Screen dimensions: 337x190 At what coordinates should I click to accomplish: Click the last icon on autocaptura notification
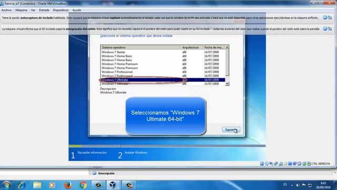(x=330, y=17)
